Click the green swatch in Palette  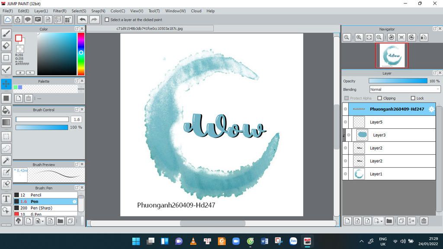pos(16,87)
